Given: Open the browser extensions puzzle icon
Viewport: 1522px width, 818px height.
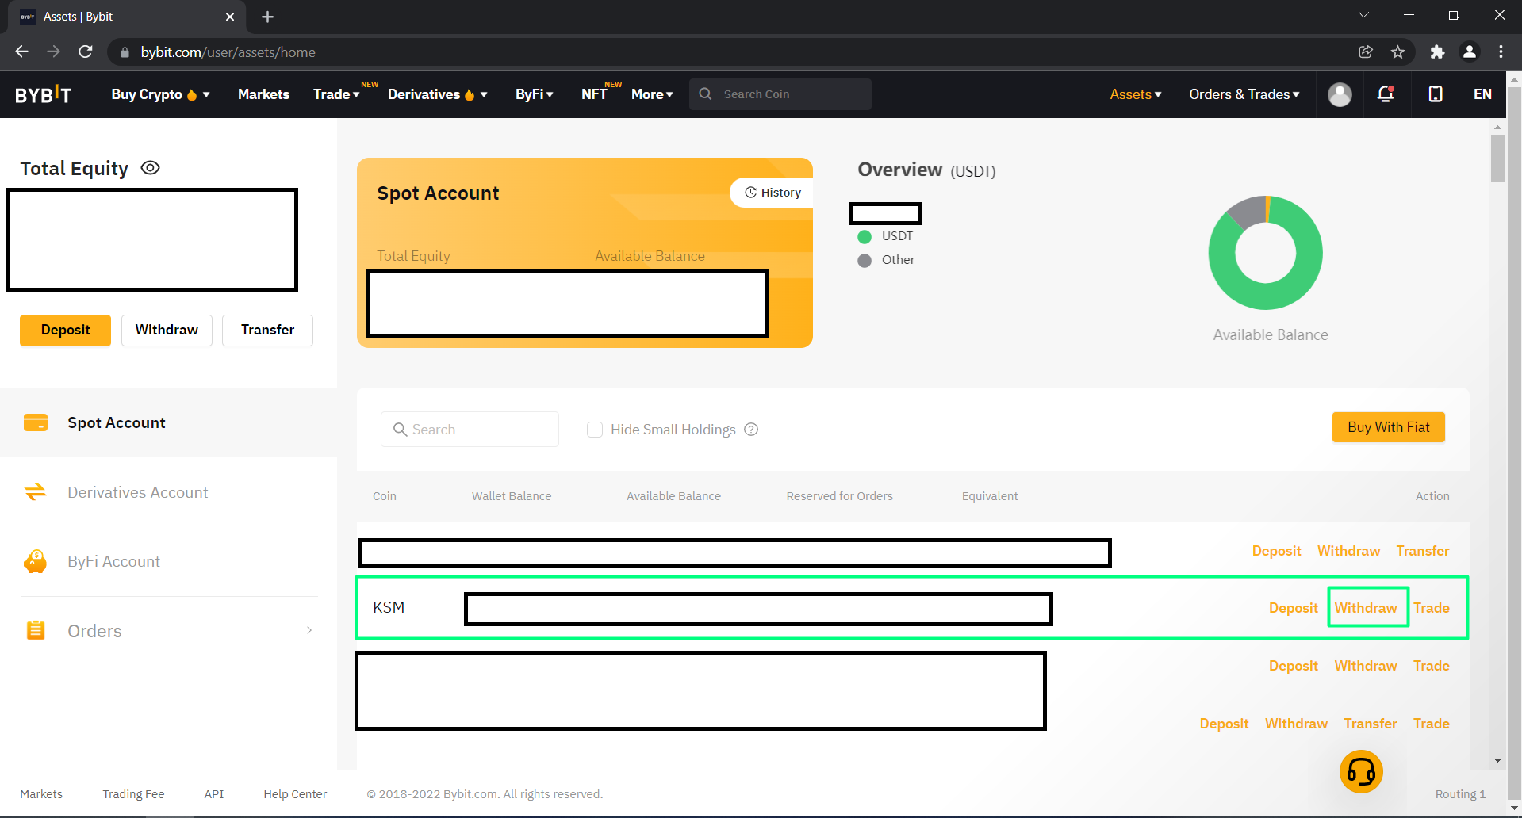Looking at the screenshot, I should coord(1437,52).
